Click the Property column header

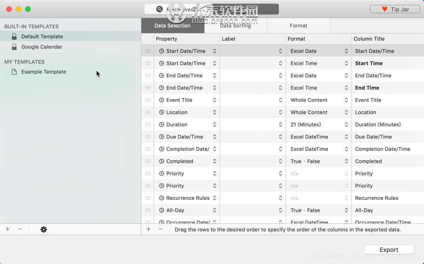[187, 39]
